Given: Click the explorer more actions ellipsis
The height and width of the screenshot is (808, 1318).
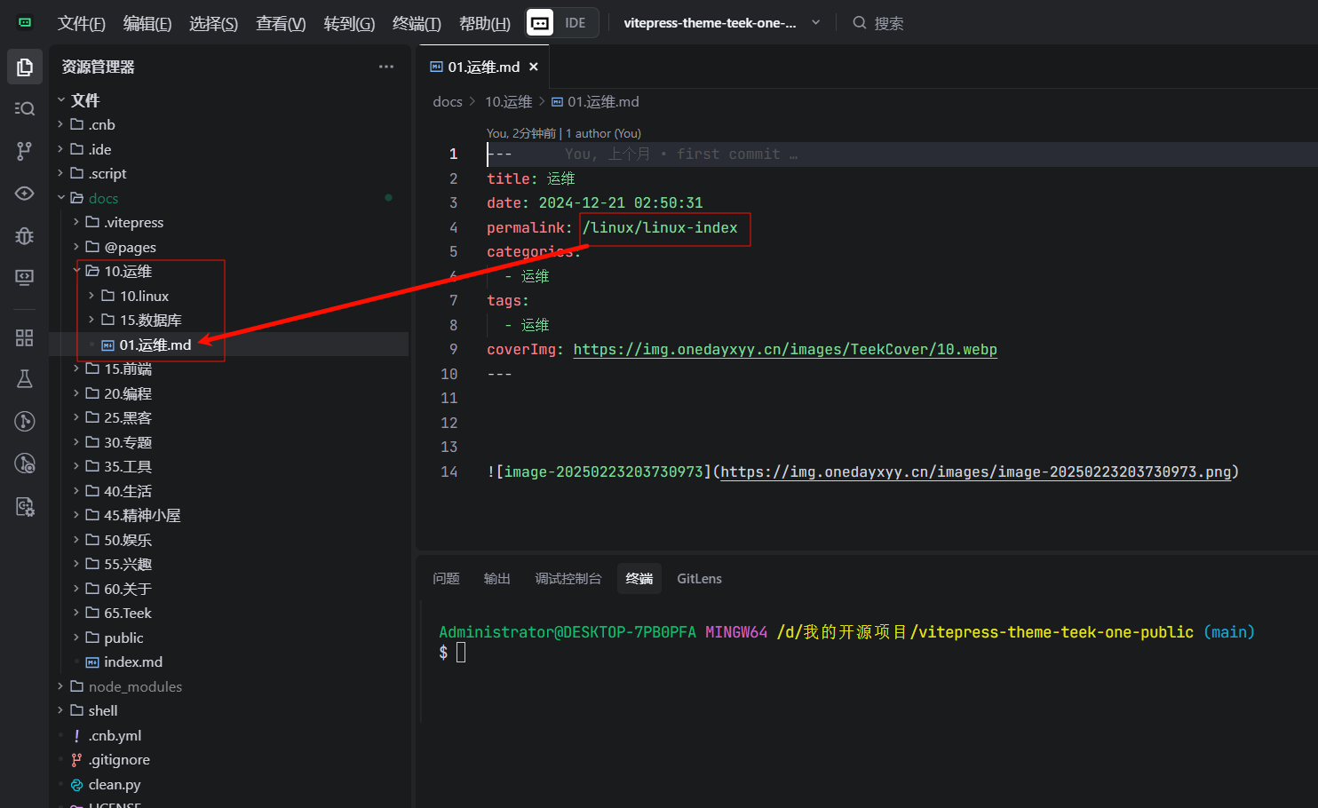Looking at the screenshot, I should pyautogui.click(x=385, y=67).
